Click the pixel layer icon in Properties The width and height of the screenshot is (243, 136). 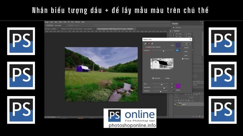pos(173,28)
